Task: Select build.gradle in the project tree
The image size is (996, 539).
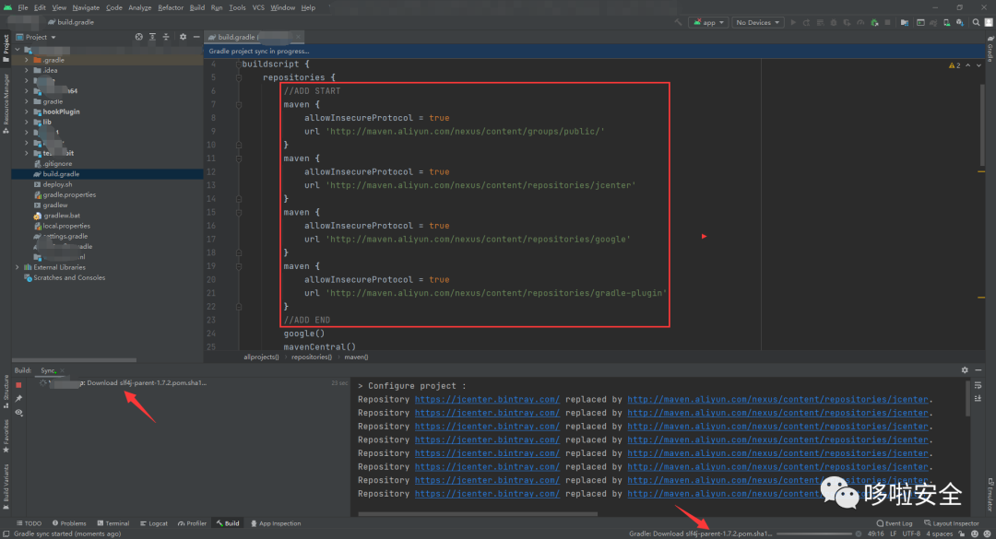Action: (x=107, y=174)
